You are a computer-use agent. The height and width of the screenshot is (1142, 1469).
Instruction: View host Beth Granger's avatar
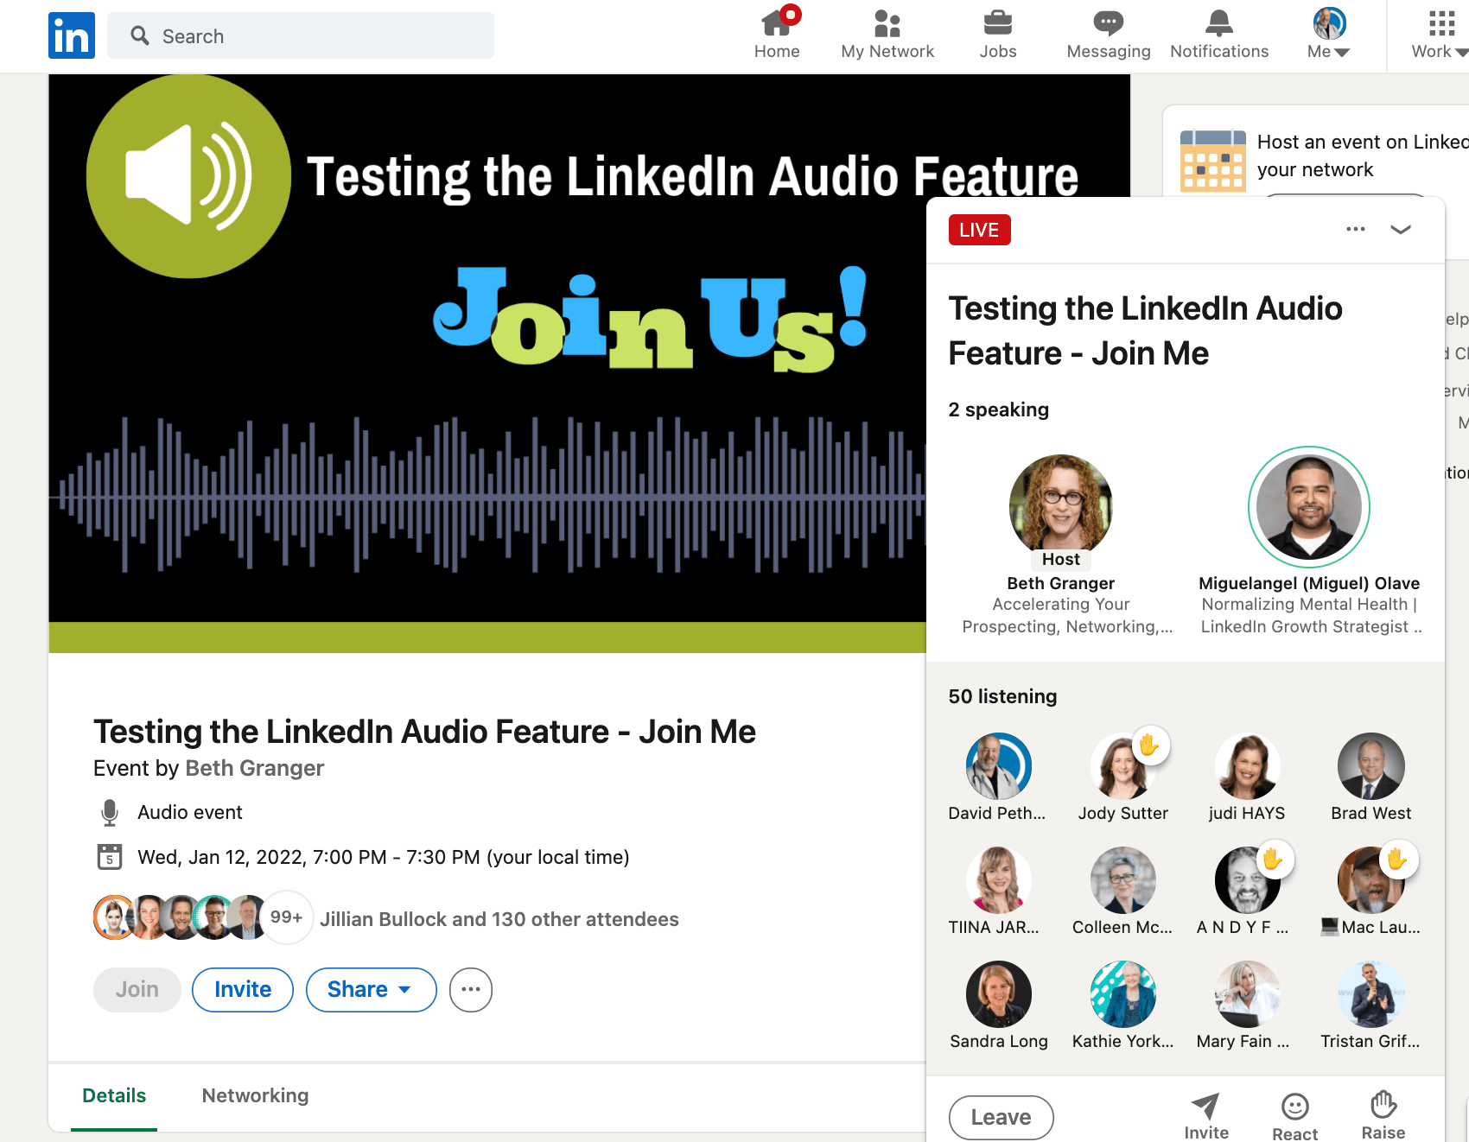point(1060,506)
